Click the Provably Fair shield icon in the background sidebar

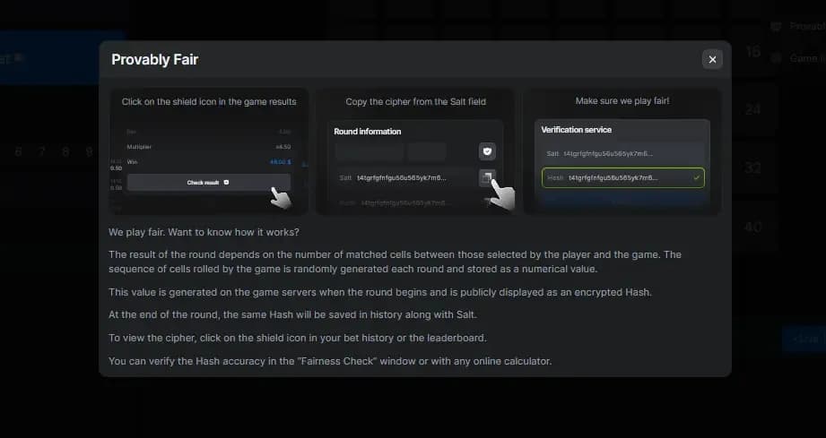click(x=776, y=26)
